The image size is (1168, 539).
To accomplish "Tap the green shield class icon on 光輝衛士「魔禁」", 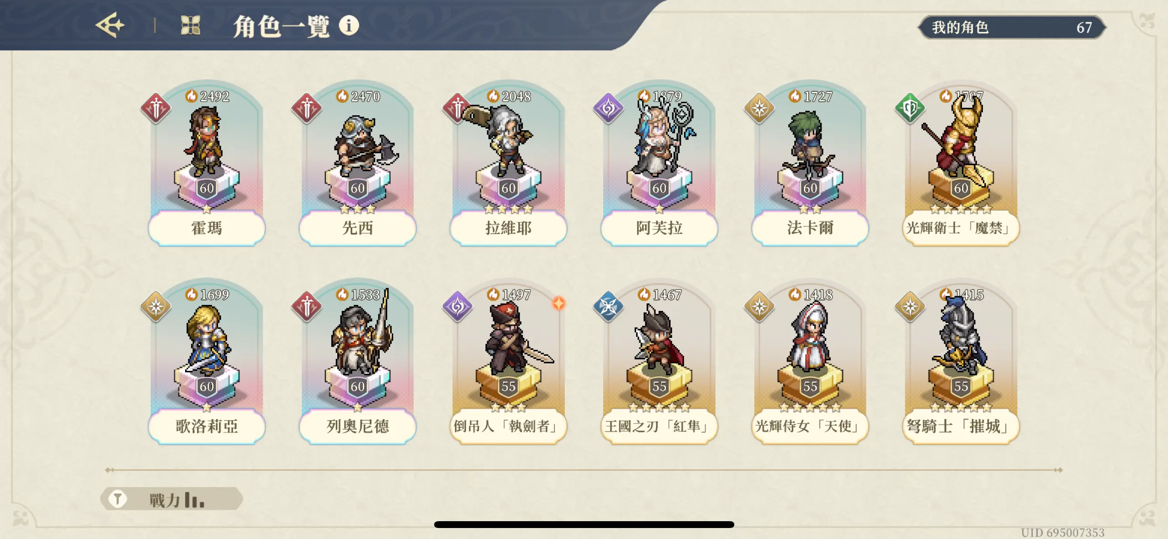I will click(x=909, y=108).
